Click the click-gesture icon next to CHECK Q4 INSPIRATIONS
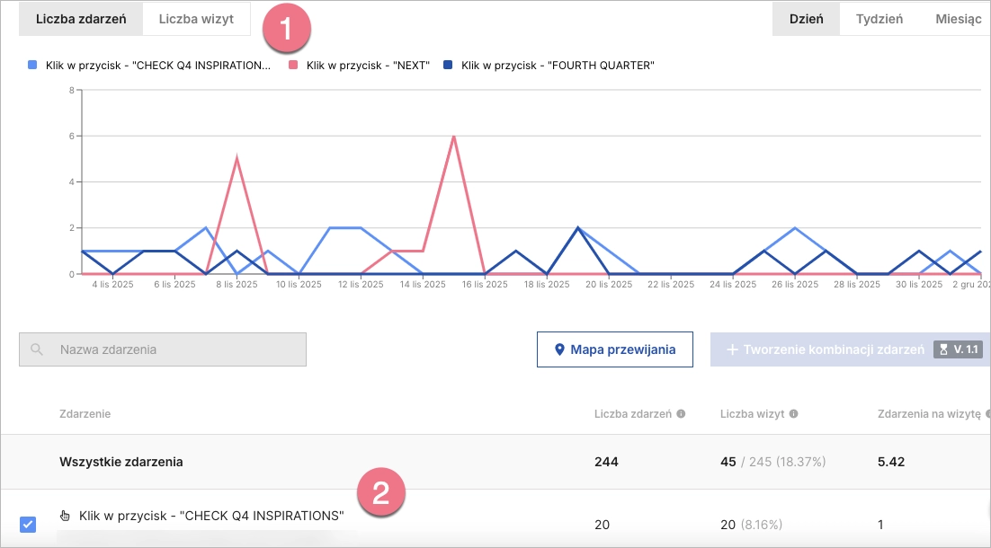This screenshot has height=548, width=991. click(64, 516)
